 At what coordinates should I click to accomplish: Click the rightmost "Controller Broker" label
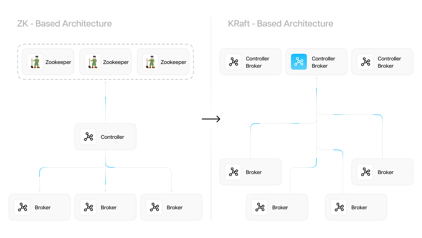tap(389, 62)
